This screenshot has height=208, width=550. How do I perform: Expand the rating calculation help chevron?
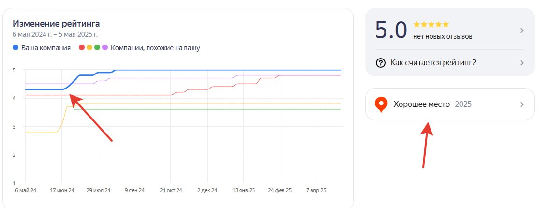tap(522, 63)
